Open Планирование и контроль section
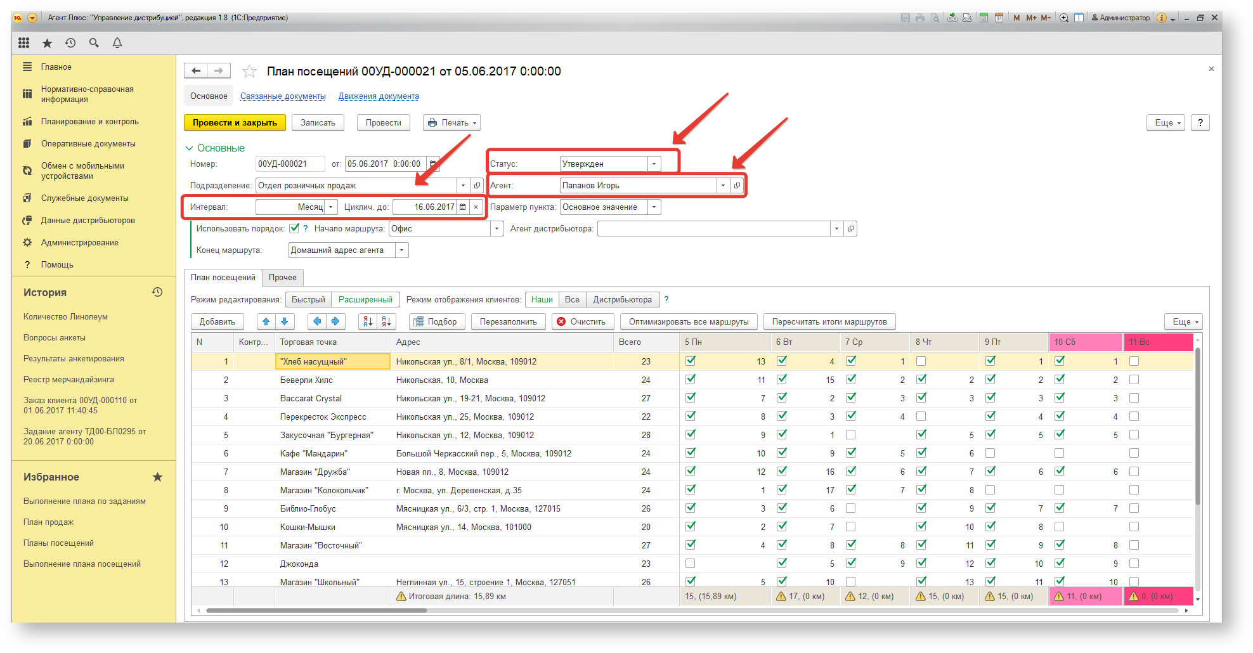1253x653 pixels. coord(89,121)
